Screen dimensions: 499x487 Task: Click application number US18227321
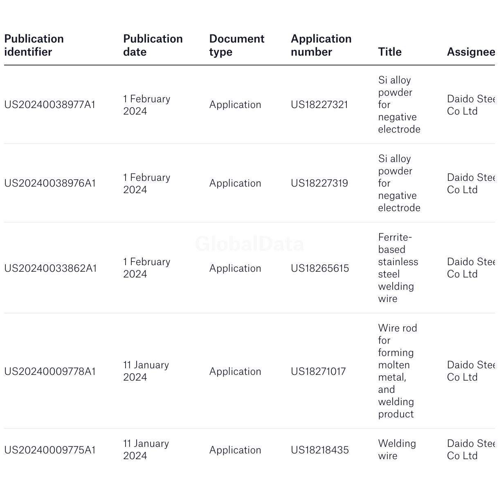(319, 105)
